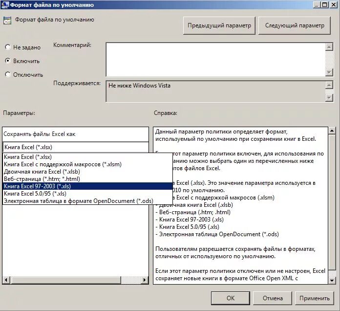Viewport: 340px width, 311px height.
Task: Click the 'Не ниже Windows Vista' text
Action: click(x=139, y=86)
